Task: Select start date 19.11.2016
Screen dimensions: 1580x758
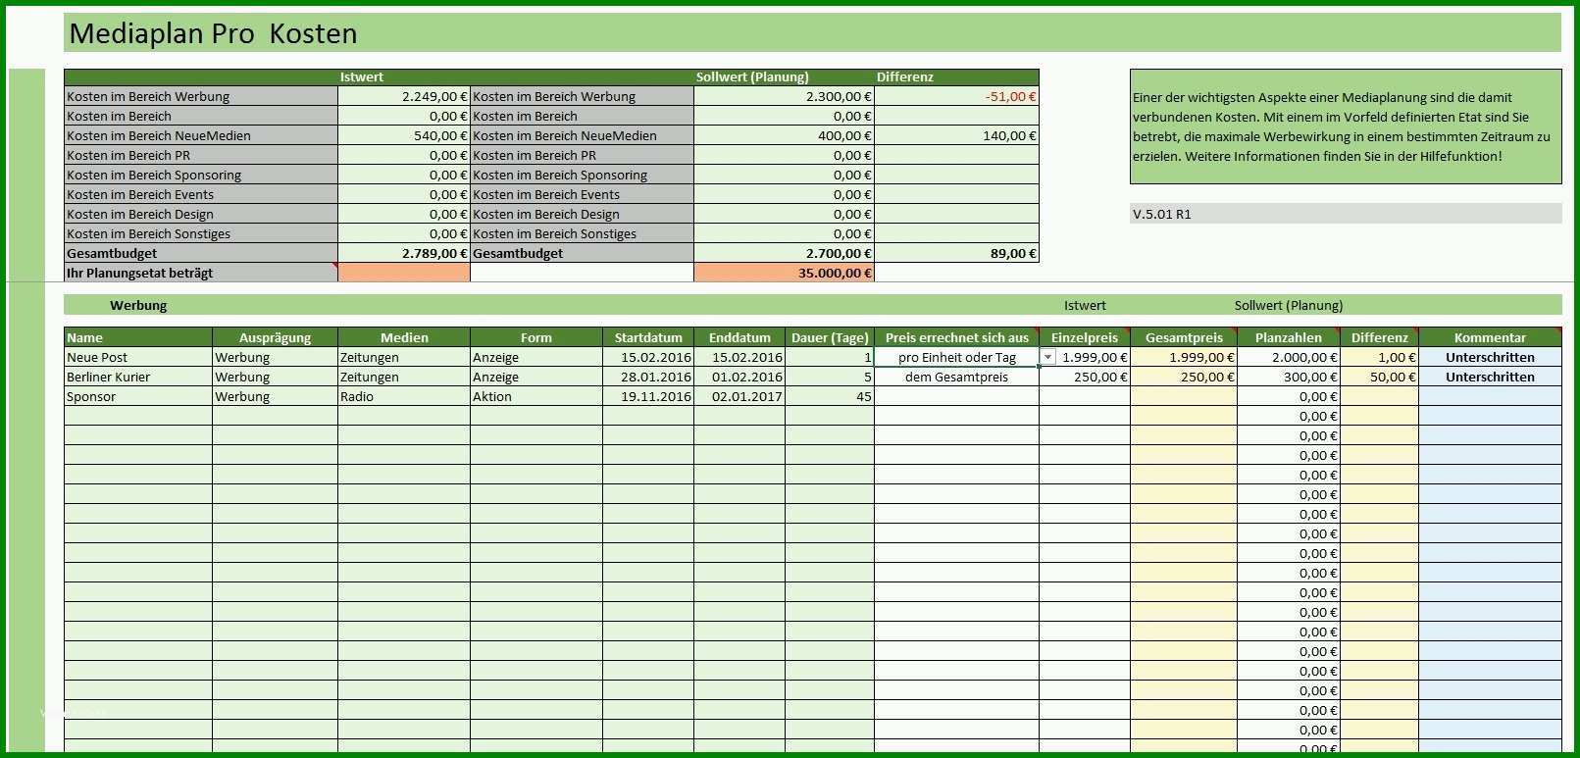Action: [648, 397]
